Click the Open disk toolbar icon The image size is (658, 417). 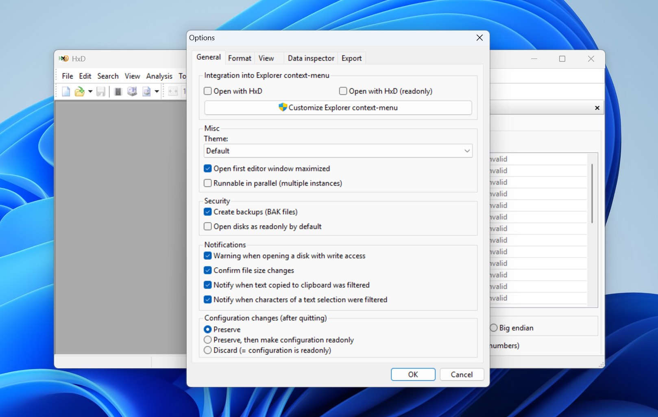point(132,91)
